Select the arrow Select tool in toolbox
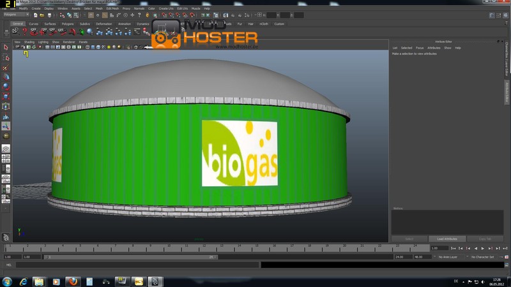Screen dimensions: 511x287 point(6,47)
